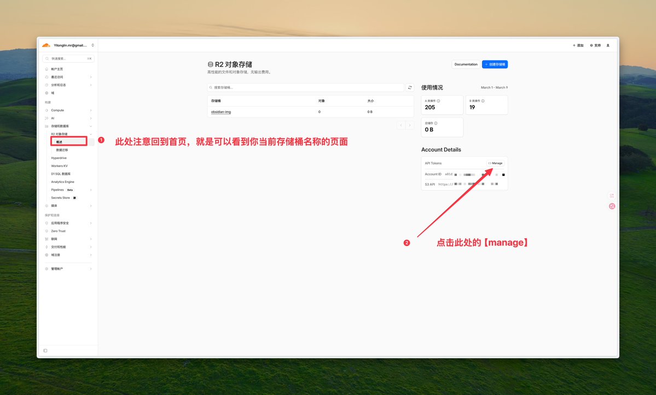The height and width of the screenshot is (395, 656).
Task: Open the 数据迁移 menu item
Action: pyautogui.click(x=62, y=150)
